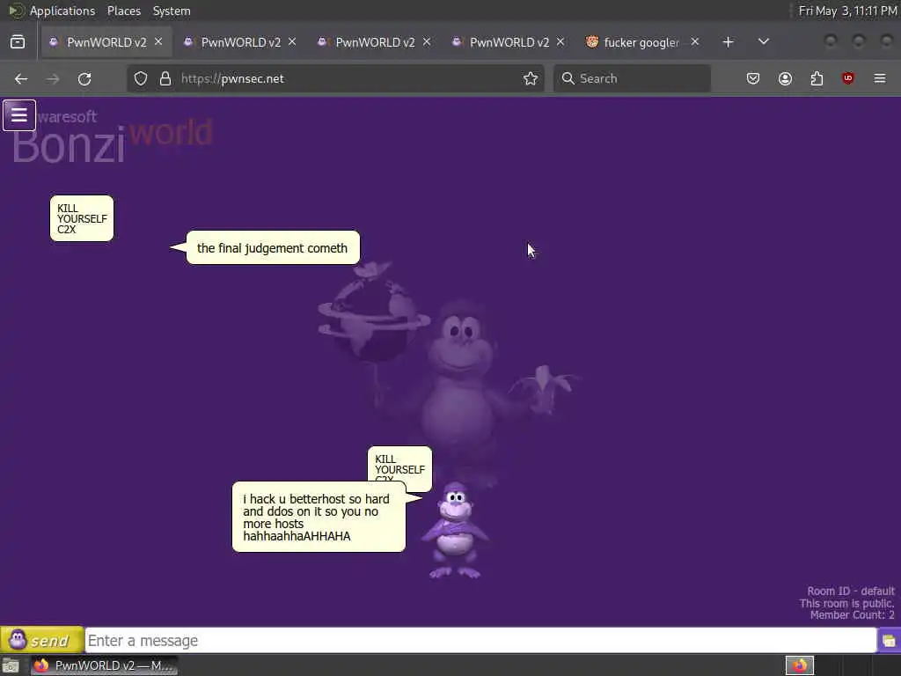Click the yellow send button

[x=42, y=640]
